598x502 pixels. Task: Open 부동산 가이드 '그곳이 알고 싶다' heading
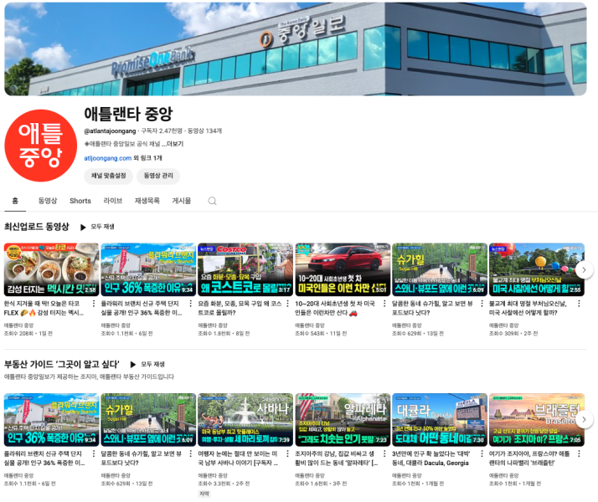click(62, 365)
